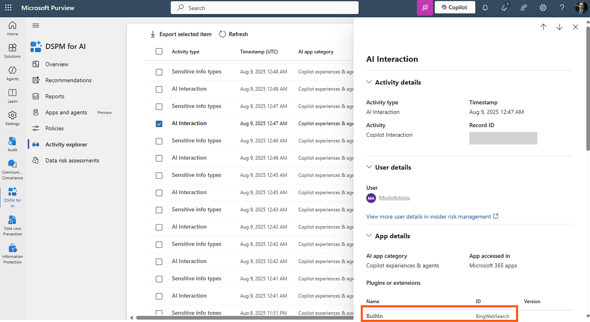
Task: Open the AI Interaction 12:43 AM row
Action: tap(189, 227)
